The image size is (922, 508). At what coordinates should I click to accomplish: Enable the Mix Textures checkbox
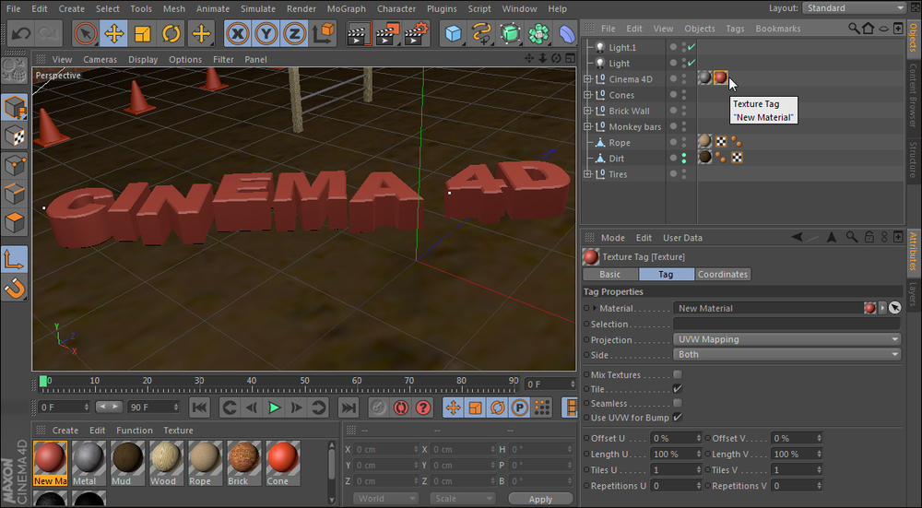pos(678,374)
